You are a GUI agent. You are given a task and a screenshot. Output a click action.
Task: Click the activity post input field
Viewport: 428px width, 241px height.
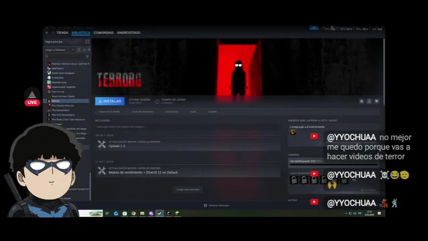(x=188, y=127)
